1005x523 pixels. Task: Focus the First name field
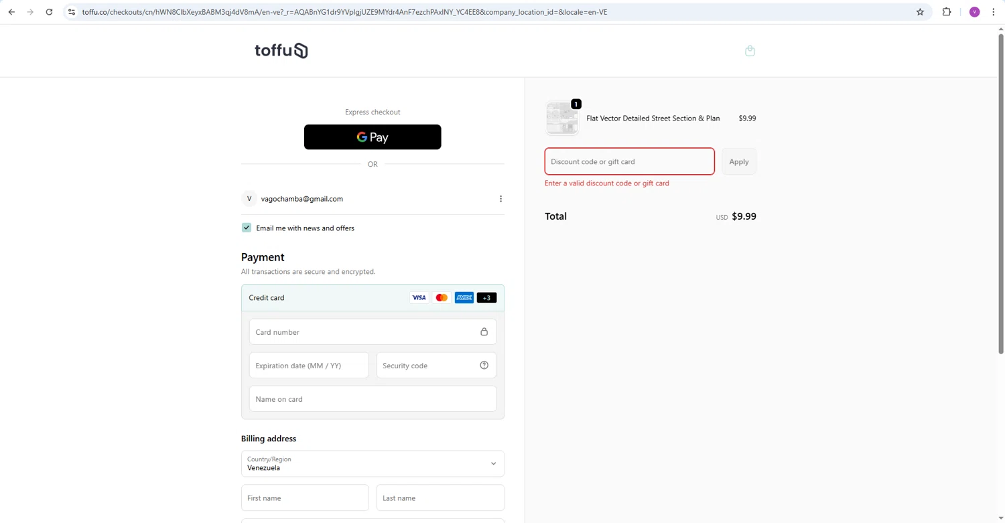[x=305, y=498]
